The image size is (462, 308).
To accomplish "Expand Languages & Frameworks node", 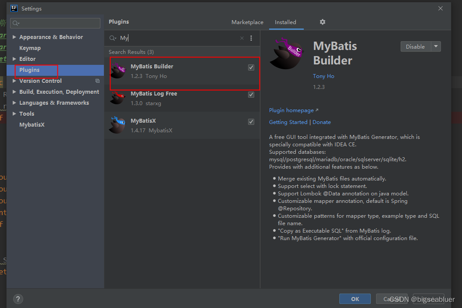I will point(14,103).
